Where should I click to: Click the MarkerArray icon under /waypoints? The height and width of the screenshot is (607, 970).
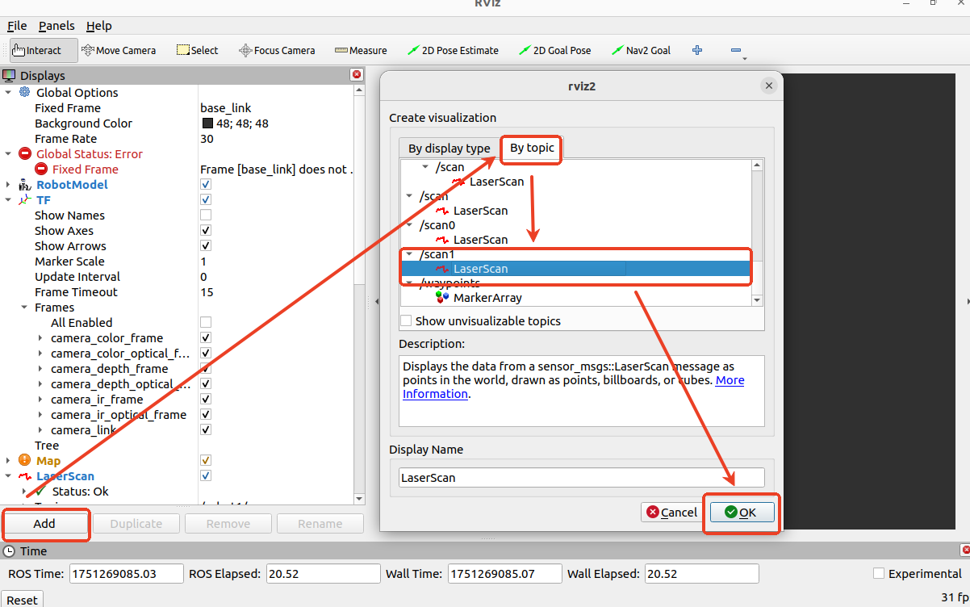pos(442,297)
